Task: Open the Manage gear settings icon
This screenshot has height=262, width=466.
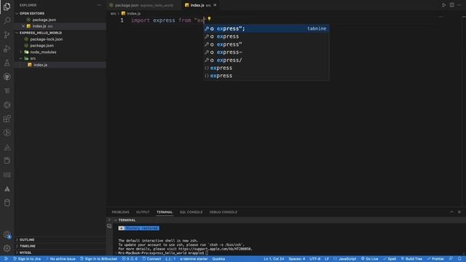Action: click(7, 248)
